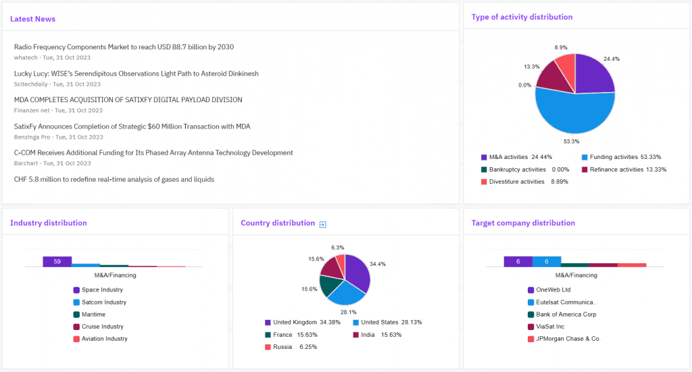Select the blue Eutelsat bar segment labeled 6
Image resolution: width=692 pixels, height=372 pixels.
(546, 262)
